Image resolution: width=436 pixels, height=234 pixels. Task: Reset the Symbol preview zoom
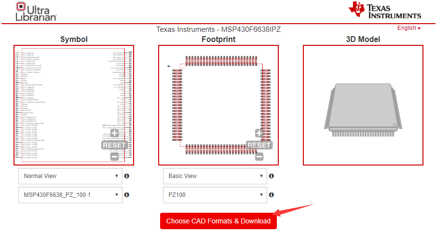[x=114, y=145]
